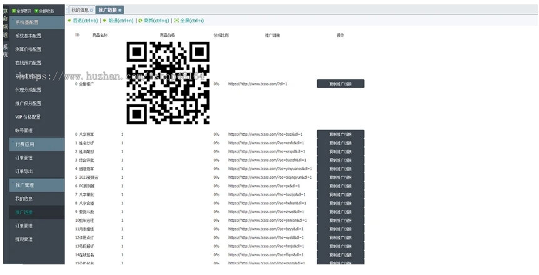Copy the promotion link for 八字合婚
Image resolution: width=539 pixels, height=275 pixels.
pos(340,203)
